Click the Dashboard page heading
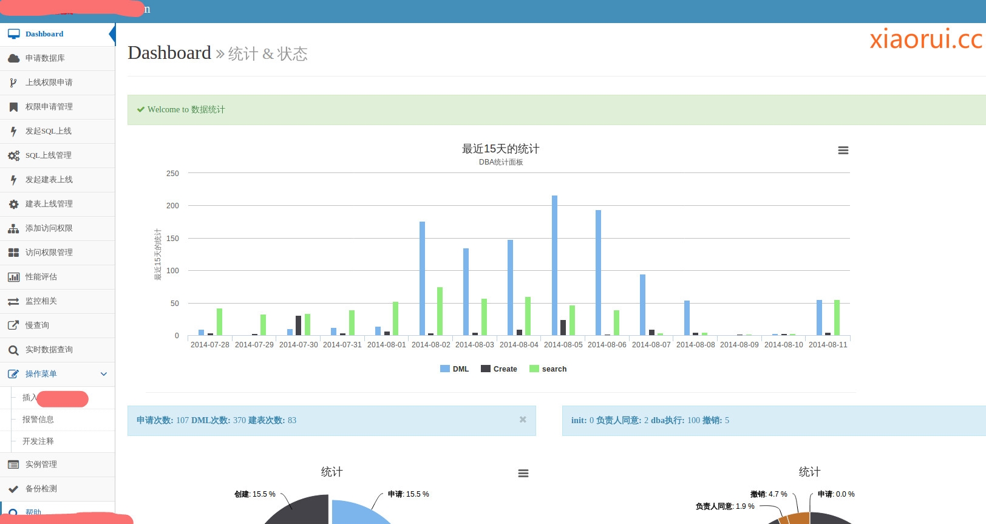986x524 pixels. coord(169,53)
